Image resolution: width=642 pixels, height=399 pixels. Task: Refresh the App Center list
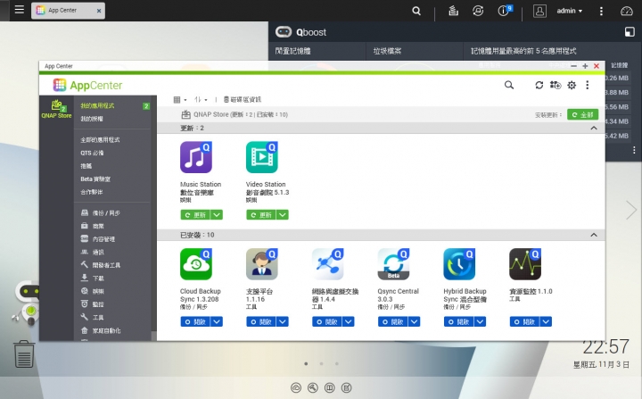pyautogui.click(x=539, y=85)
